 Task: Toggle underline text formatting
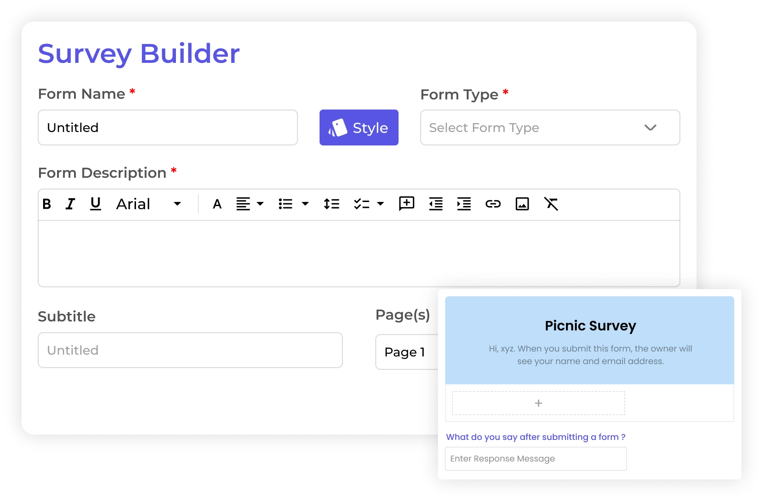pos(95,204)
